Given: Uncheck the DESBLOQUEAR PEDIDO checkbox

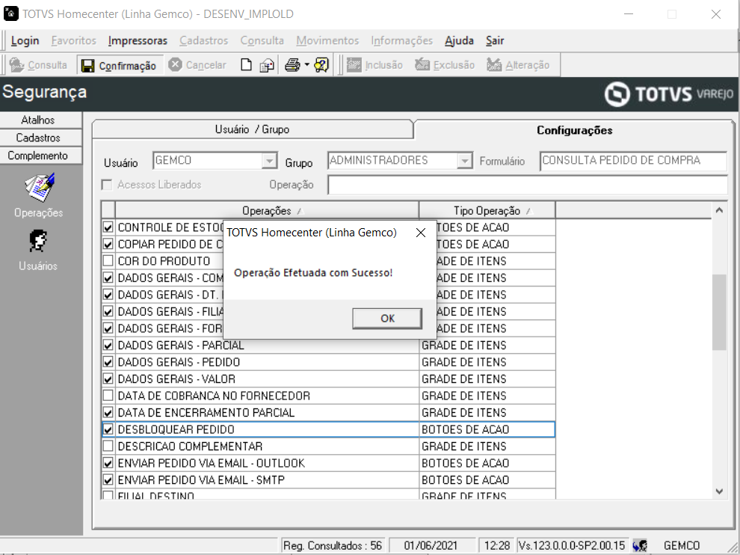Looking at the screenshot, I should (108, 429).
